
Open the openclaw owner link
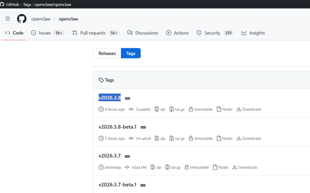tap(41, 19)
